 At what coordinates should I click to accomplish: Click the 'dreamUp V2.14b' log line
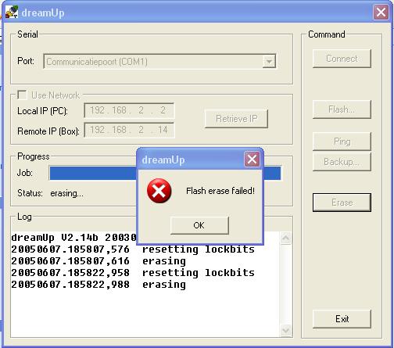[x=73, y=238]
